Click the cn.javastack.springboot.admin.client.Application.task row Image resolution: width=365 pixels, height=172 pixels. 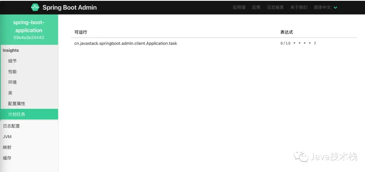click(x=214, y=43)
